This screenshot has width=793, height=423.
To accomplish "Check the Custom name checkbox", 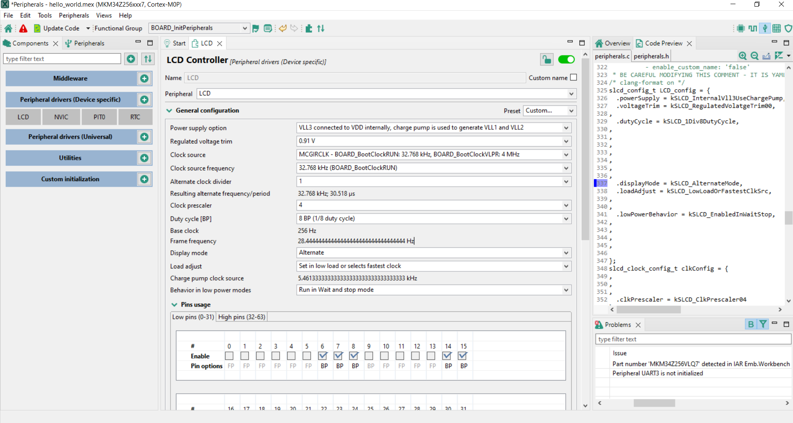I will [573, 78].
